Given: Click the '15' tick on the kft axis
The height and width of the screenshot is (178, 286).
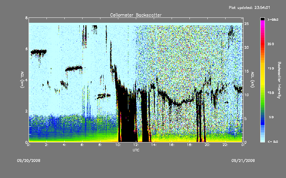Looking at the screenshot, I should [246, 71].
